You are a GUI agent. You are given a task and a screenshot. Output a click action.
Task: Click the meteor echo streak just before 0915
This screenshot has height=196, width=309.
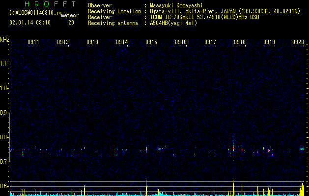[146, 149]
